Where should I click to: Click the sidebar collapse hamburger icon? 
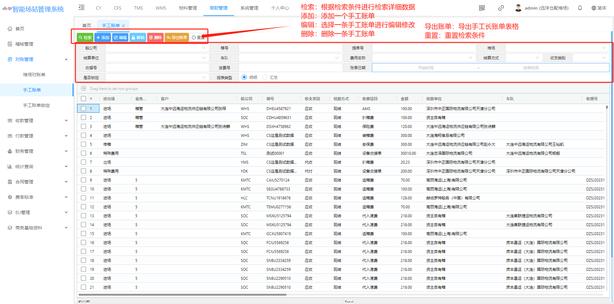pyautogui.click(x=82, y=8)
